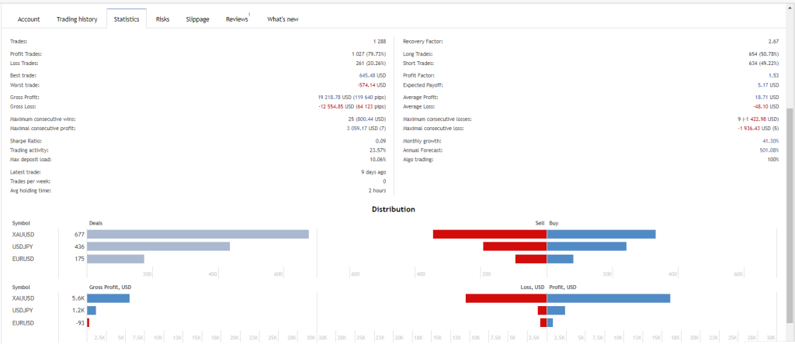Click the EURUSD negative gross profit bar
Screen dimensions: 795x344
coord(89,323)
